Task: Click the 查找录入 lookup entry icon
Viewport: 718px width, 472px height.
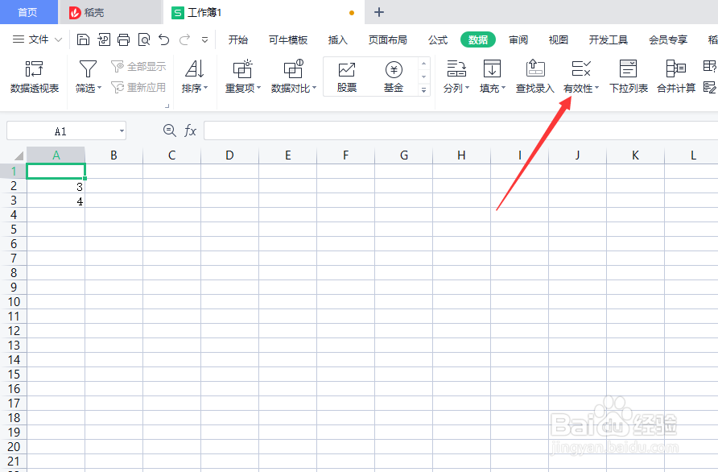Action: coord(534,68)
